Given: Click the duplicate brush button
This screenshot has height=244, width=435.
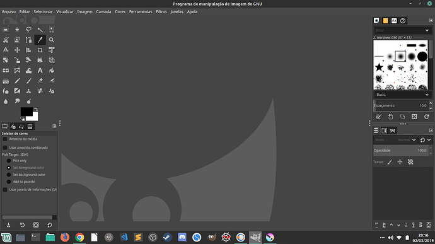Looking at the screenshot, I should (x=402, y=117).
